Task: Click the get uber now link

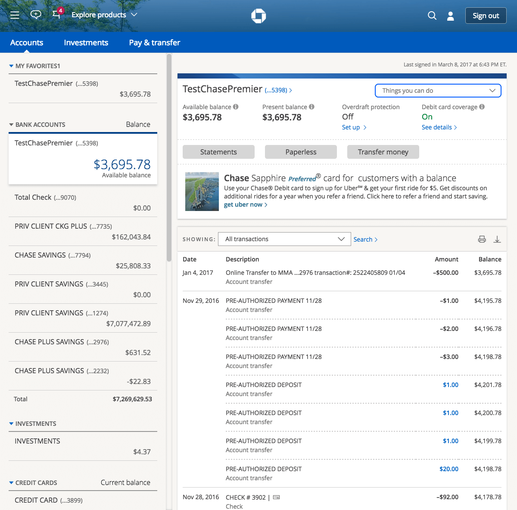Action: pos(246,205)
